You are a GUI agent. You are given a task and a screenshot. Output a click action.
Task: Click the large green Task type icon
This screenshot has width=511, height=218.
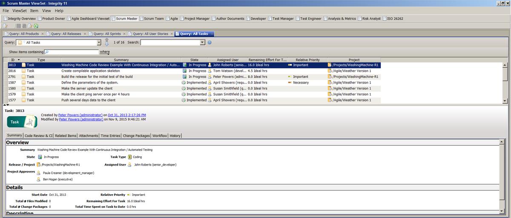tap(22, 122)
